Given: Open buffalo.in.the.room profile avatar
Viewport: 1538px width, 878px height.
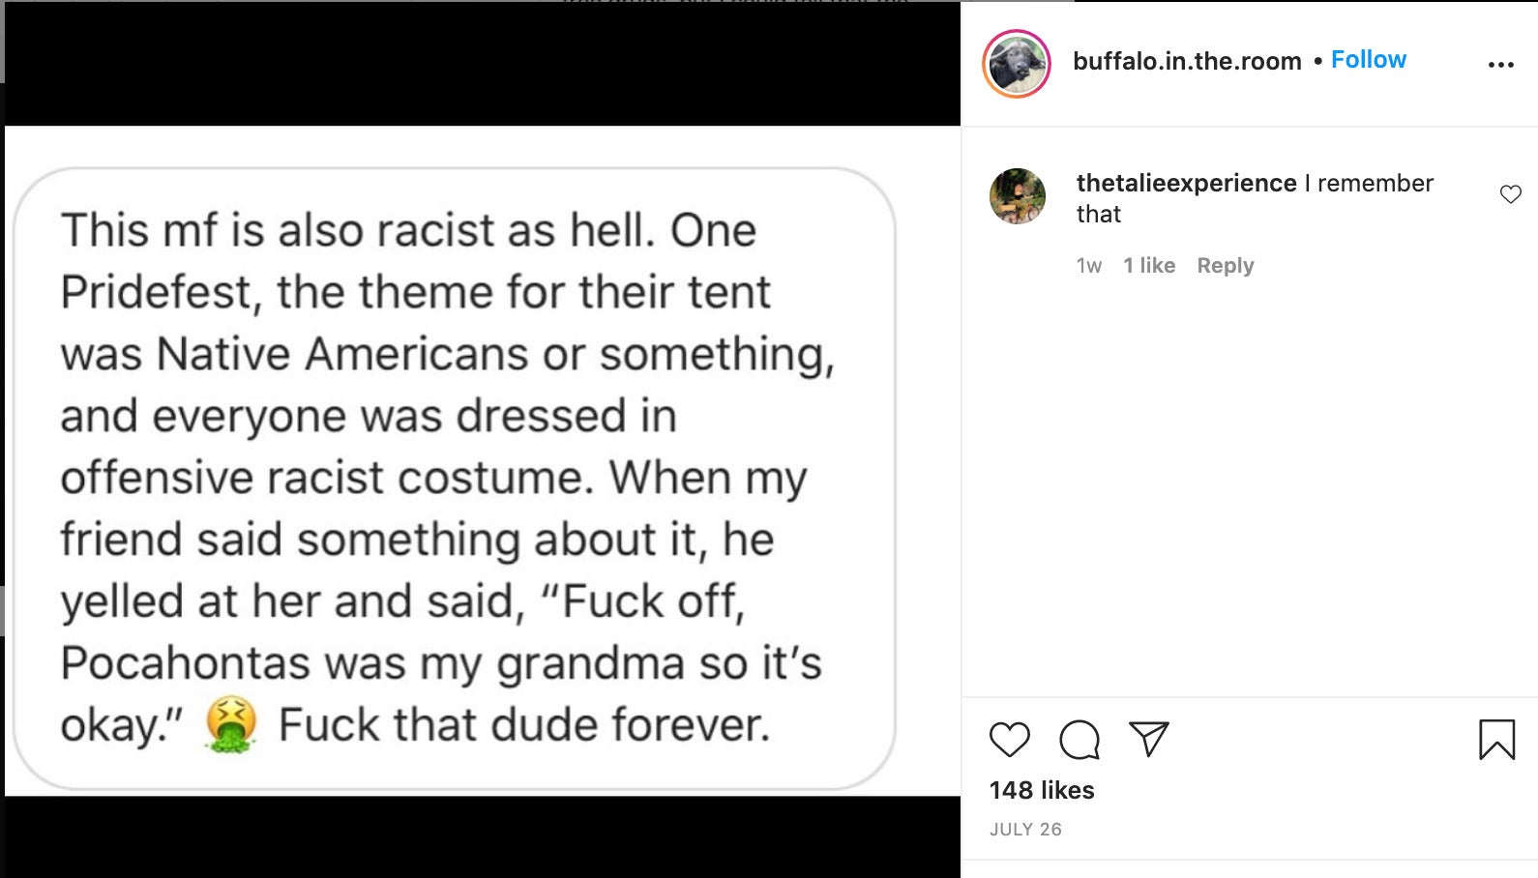Looking at the screenshot, I should (1017, 64).
